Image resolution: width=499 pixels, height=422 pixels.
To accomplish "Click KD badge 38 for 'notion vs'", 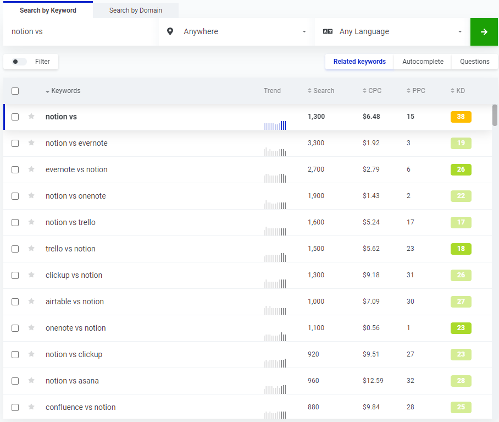I will tap(461, 117).
